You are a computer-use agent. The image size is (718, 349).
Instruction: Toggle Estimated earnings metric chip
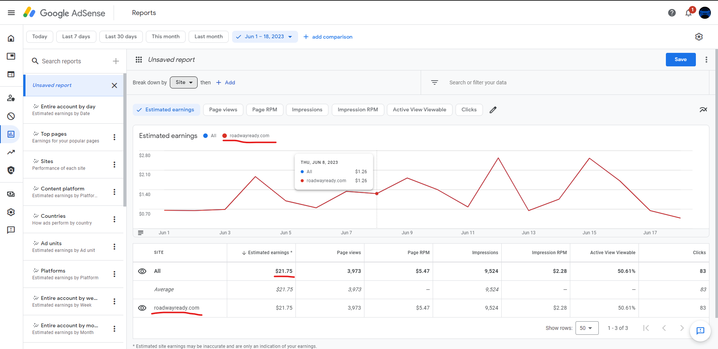pyautogui.click(x=166, y=110)
